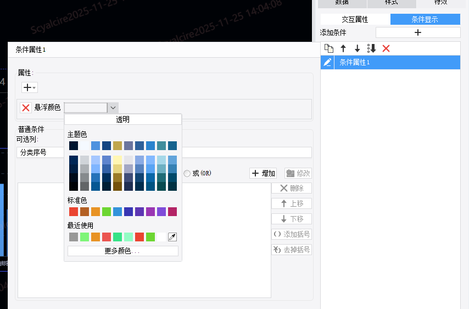Click the 修改 modify button

point(298,173)
